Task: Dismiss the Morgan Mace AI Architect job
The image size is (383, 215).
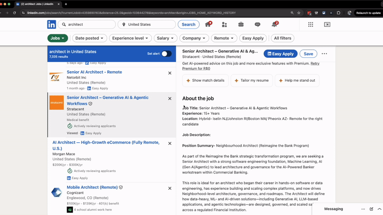Action: click(170, 143)
